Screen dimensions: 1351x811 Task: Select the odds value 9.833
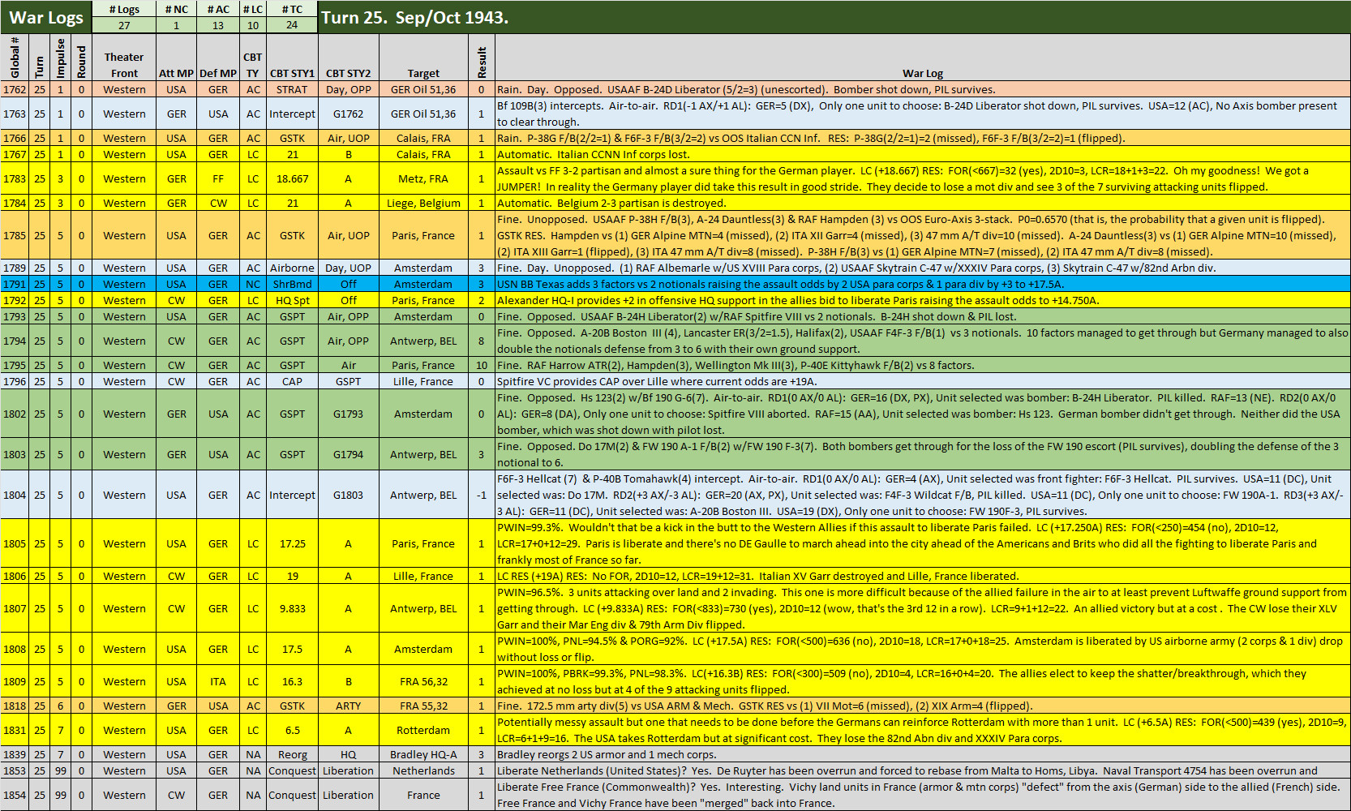point(292,608)
